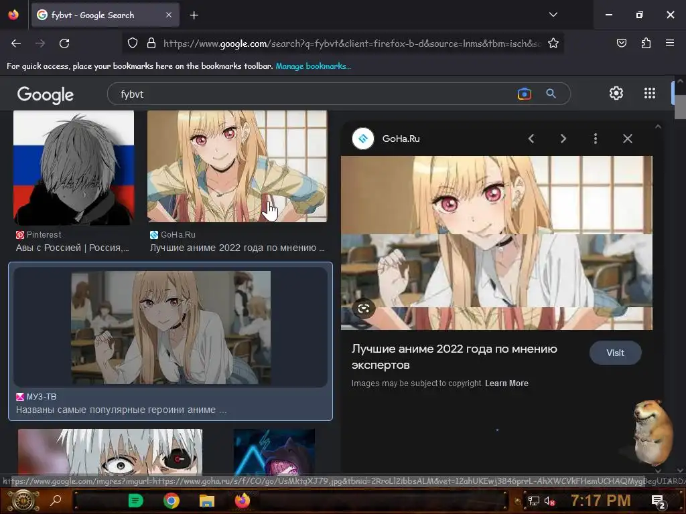Open the Pocket save icon

click(621, 43)
